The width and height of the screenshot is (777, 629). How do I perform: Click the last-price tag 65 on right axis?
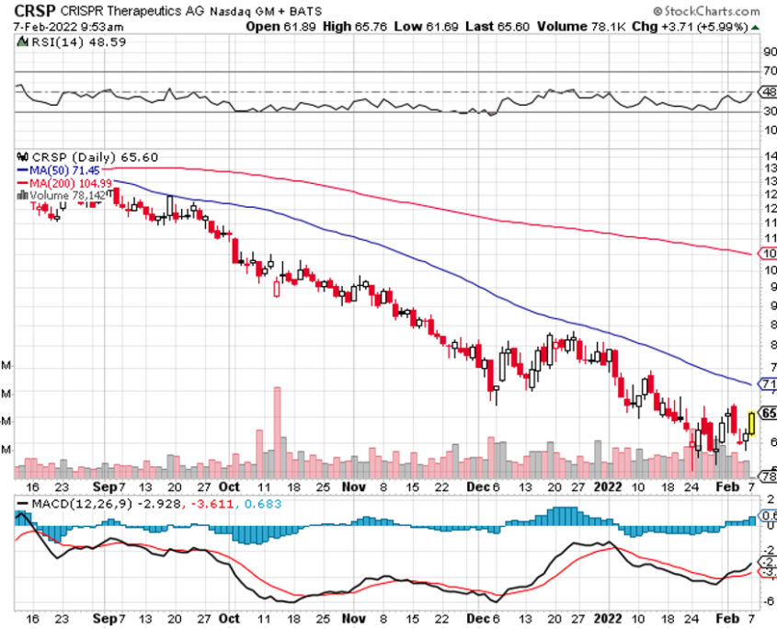(767, 414)
